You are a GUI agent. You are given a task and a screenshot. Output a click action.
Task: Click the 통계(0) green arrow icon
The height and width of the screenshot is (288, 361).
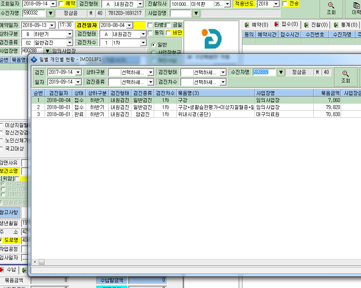[x=336, y=25]
